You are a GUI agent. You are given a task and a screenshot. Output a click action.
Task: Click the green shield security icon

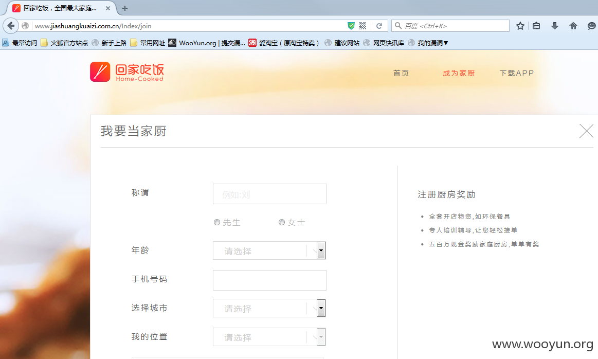click(351, 26)
